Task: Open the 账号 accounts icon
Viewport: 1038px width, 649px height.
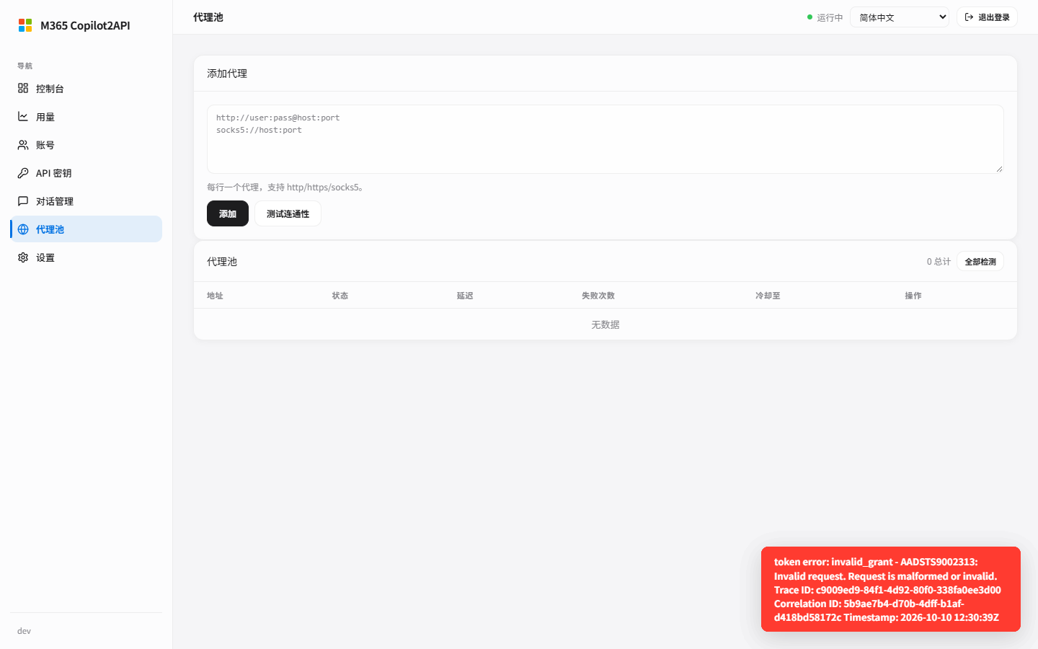Action: [23, 144]
